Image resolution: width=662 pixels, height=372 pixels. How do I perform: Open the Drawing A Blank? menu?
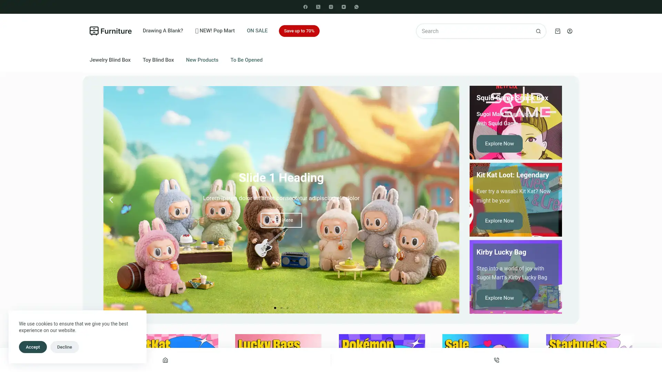point(163,31)
